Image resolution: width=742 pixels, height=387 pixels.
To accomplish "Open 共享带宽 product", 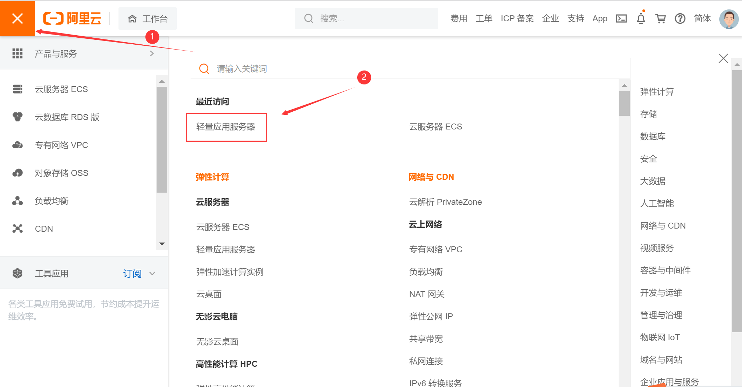I will point(426,339).
